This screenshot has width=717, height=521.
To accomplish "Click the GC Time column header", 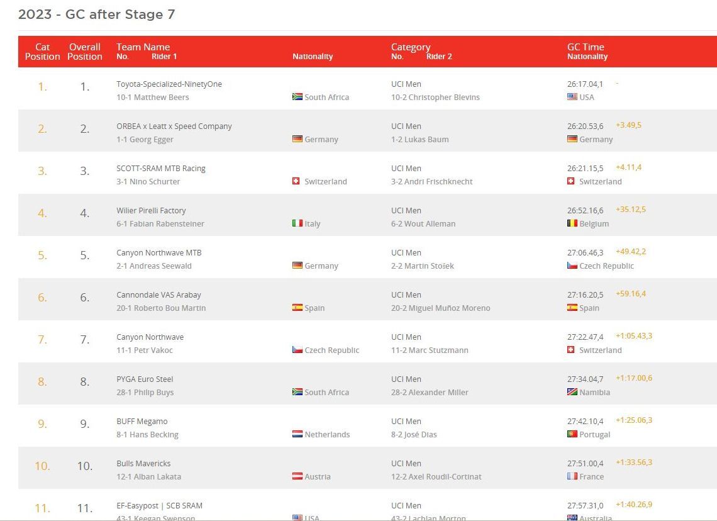I will click(x=586, y=47).
